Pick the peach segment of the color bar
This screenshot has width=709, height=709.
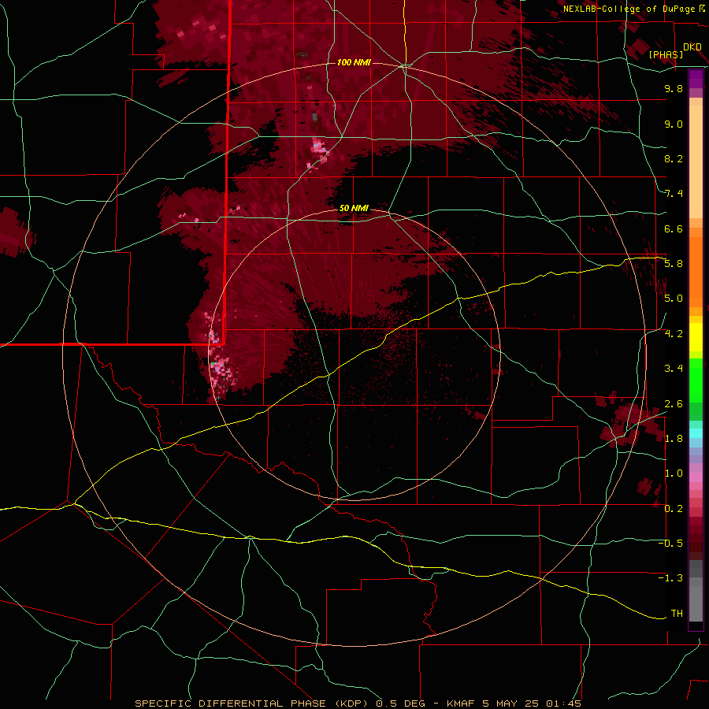696,161
